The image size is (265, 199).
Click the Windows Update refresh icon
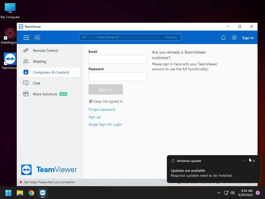point(173,161)
